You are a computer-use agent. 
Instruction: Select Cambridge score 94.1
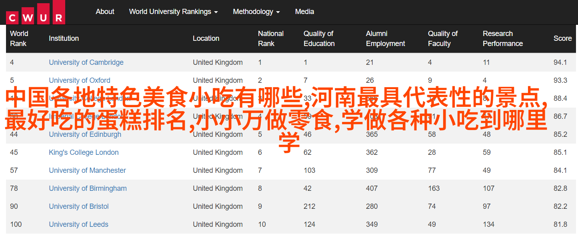560,62
